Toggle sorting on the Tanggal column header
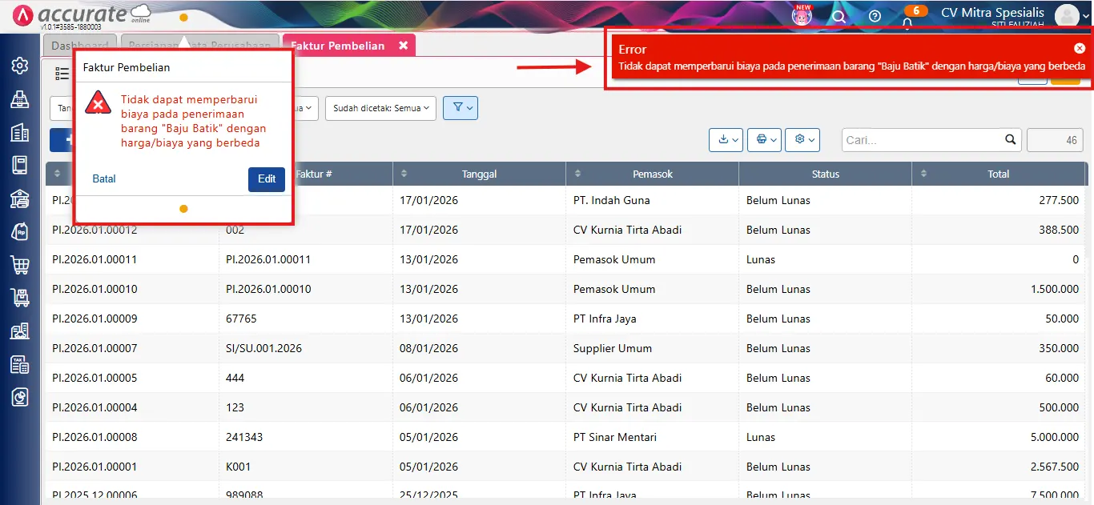1094x505 pixels. pos(404,173)
